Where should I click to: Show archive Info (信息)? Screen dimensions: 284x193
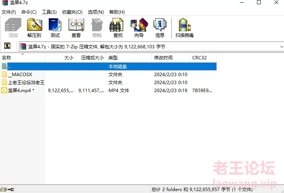160,28
